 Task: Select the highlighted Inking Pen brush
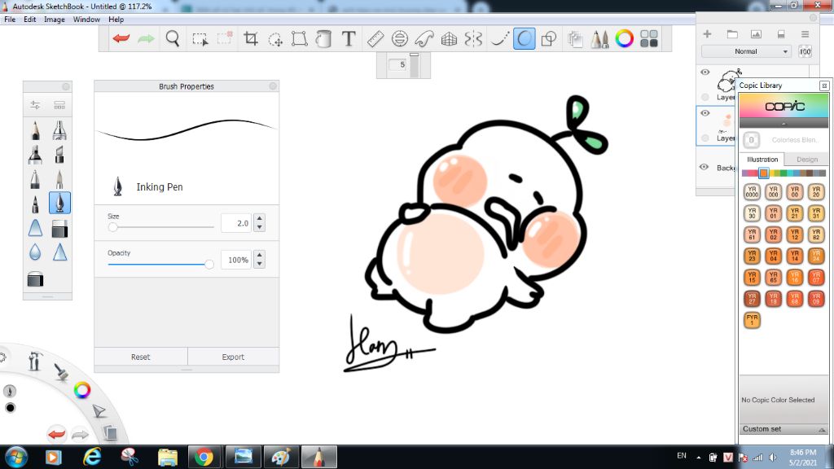tap(59, 203)
